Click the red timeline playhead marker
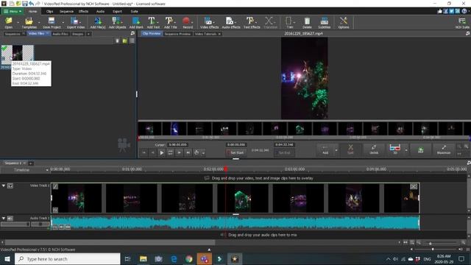This screenshot has height=265, width=471. 226,169
